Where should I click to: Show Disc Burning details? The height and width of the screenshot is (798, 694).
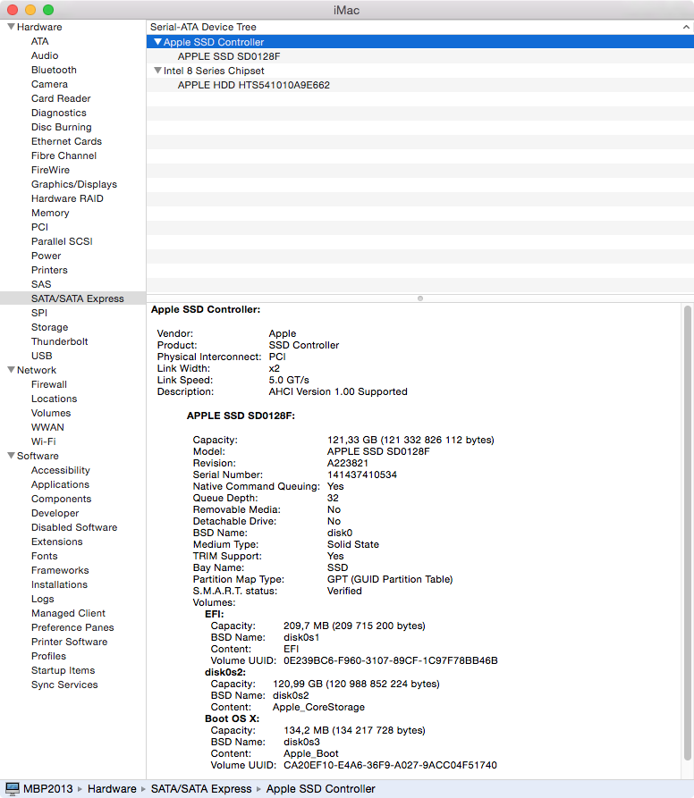pyautogui.click(x=62, y=127)
